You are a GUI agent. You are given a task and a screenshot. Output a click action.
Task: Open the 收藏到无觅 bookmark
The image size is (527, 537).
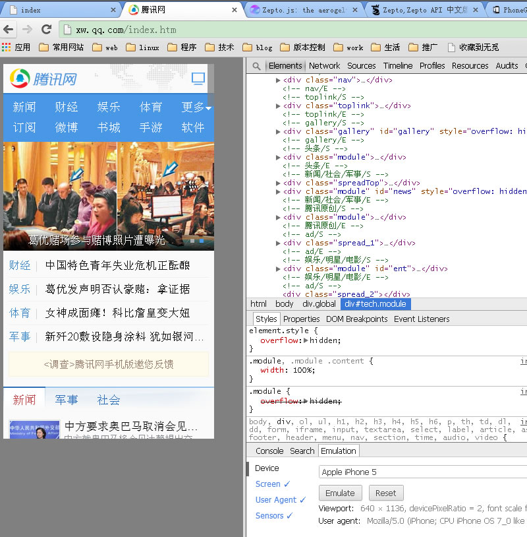point(473,47)
